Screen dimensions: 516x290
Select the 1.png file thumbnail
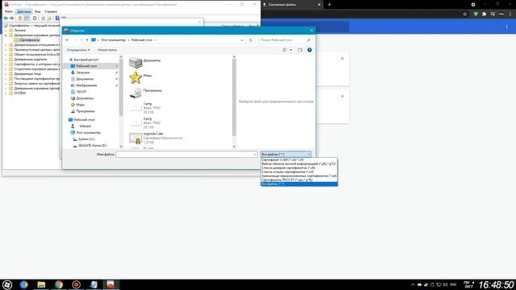click(x=135, y=108)
